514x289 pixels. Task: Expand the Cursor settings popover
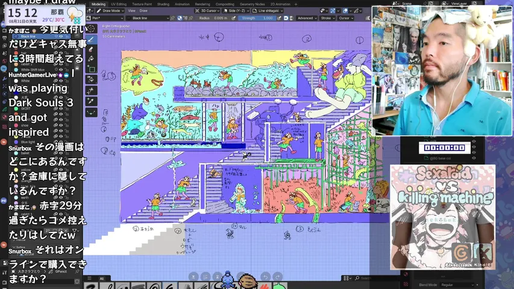345,18
